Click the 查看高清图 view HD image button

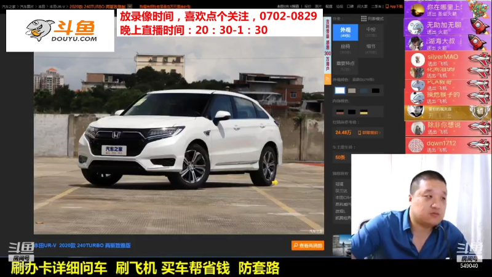tap(307, 245)
